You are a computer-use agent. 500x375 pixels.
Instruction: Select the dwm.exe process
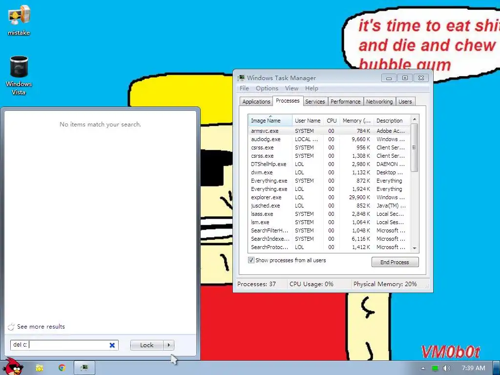tap(330, 172)
